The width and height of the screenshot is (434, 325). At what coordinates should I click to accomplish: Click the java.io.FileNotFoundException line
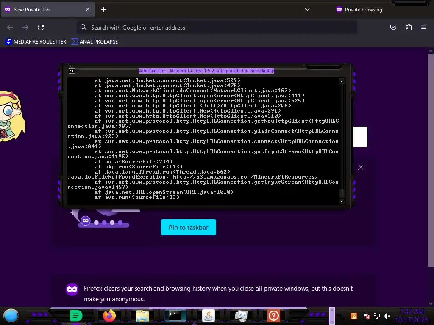coord(193,177)
